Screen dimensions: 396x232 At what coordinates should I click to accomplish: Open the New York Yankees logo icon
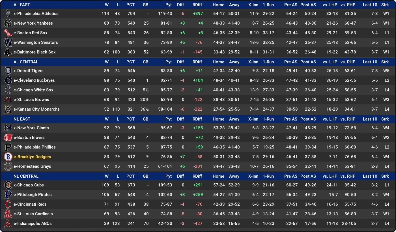(x=8, y=23)
